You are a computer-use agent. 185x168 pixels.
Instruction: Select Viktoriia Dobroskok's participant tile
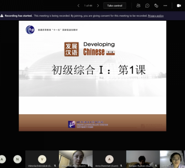pyautogui.click(x=42, y=159)
